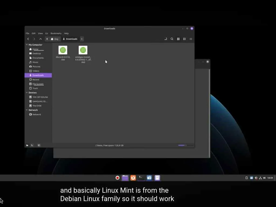Open the discord deb file icon
The width and height of the screenshot is (276, 207).
pos(63,50)
